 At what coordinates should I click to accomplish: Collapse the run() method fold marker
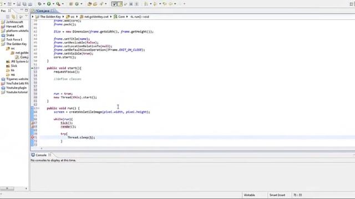click(x=38, y=108)
